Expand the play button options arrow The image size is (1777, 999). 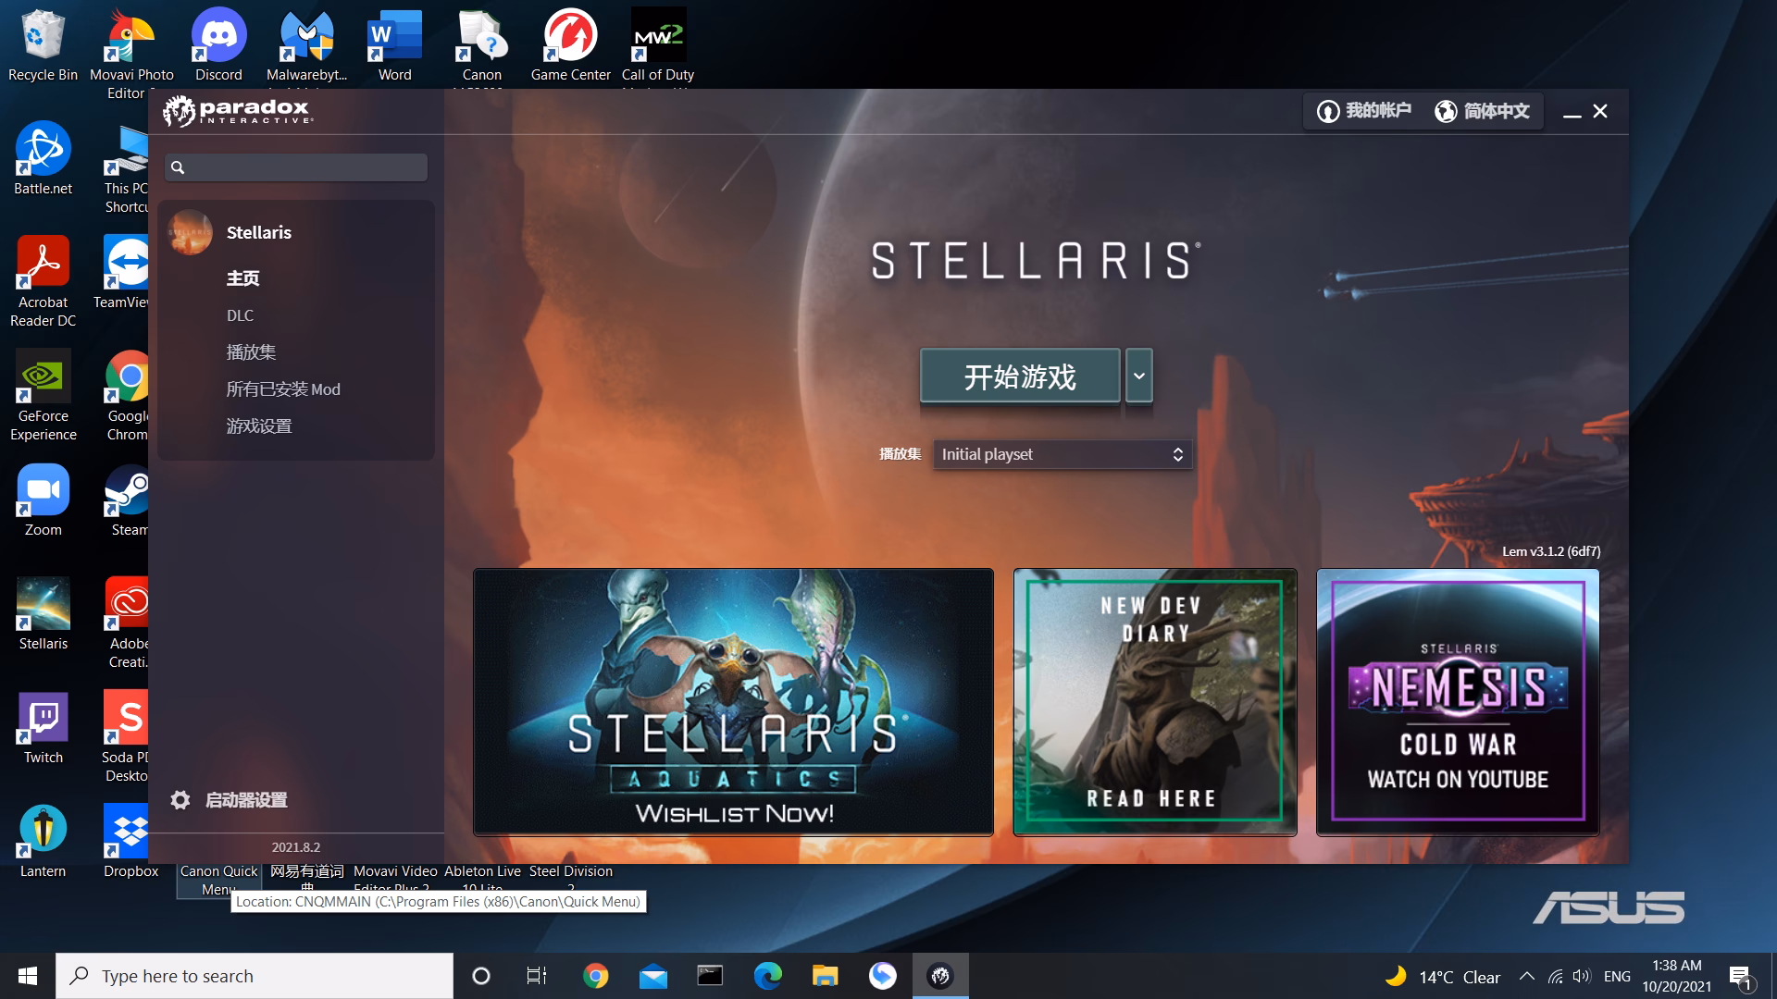(1139, 376)
